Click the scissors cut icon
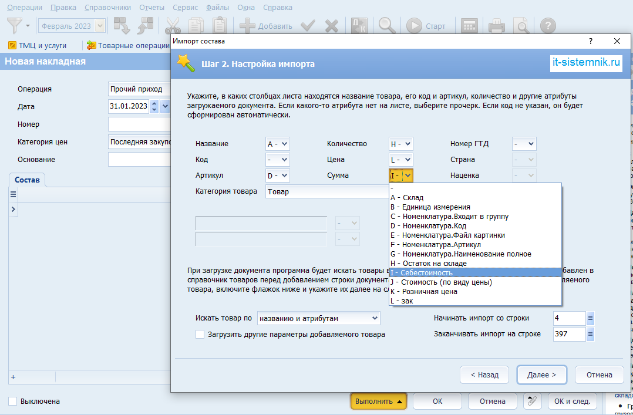Image resolution: width=633 pixels, height=415 pixels. coord(173,26)
